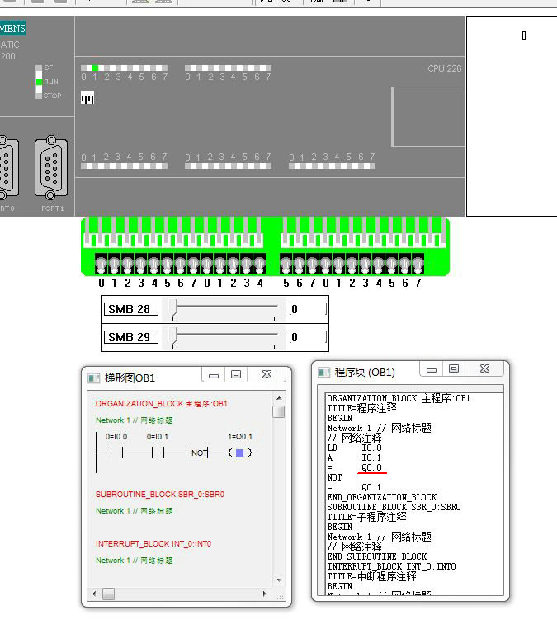The height and width of the screenshot is (624, 557).
Task: Click the SUBROUTINE_BLOCK SBR_0 heading in ladder window
Action: click(x=159, y=495)
